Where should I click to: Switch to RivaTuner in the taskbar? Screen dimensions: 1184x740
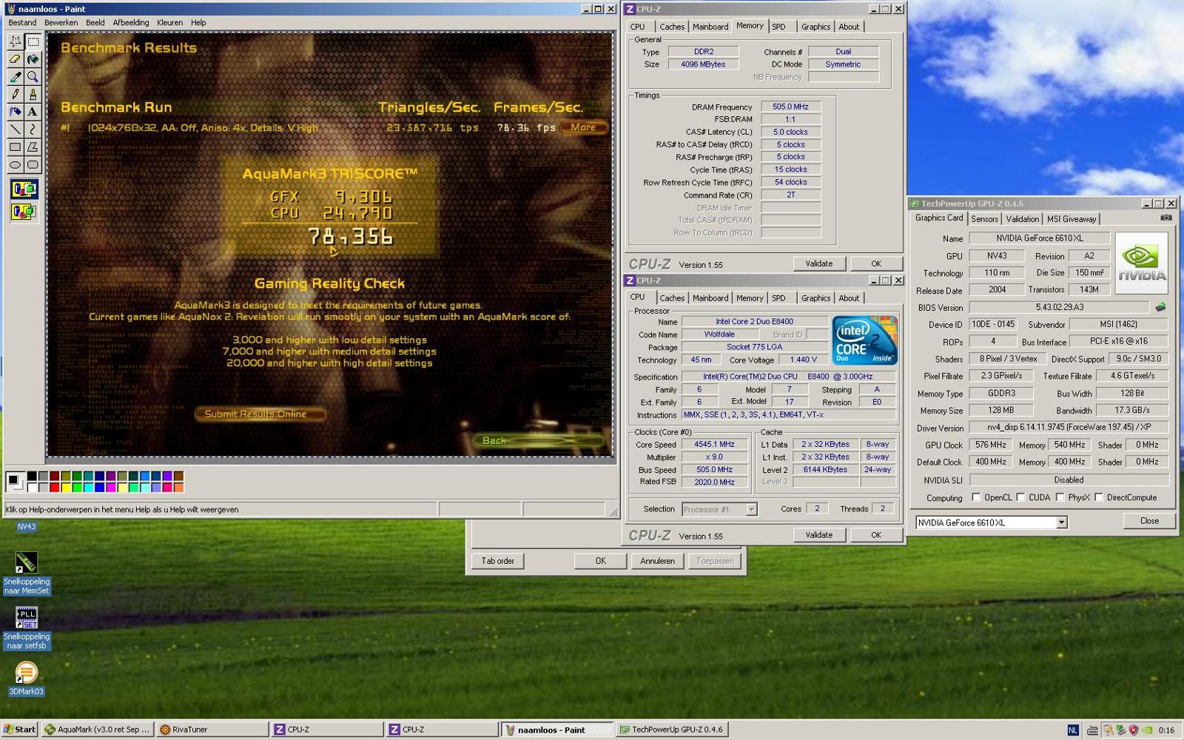pyautogui.click(x=213, y=730)
